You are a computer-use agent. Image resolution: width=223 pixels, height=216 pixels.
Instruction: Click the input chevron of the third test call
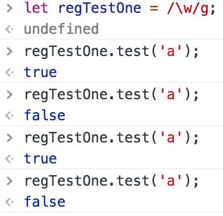click(9, 138)
